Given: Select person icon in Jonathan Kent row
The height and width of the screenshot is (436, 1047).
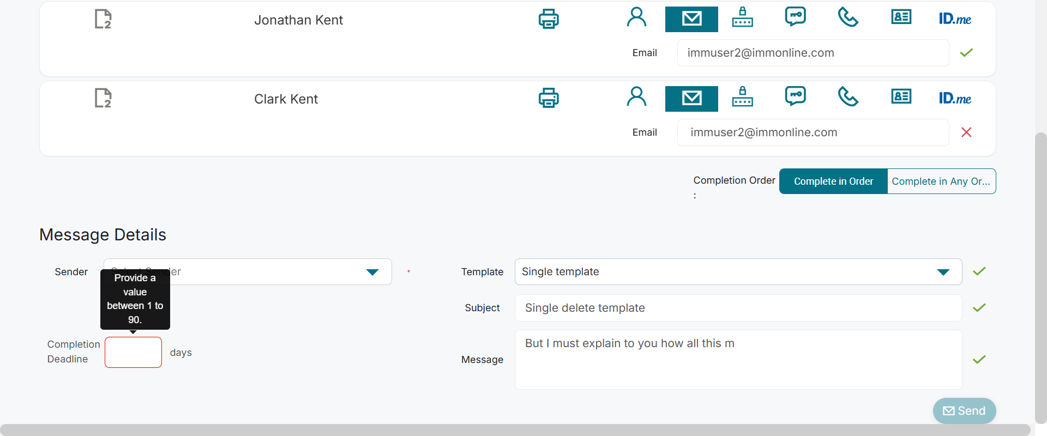Looking at the screenshot, I should (636, 18).
